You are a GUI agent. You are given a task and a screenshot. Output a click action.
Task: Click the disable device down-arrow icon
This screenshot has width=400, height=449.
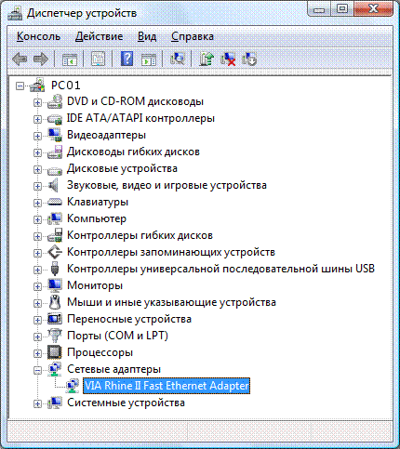point(249,59)
